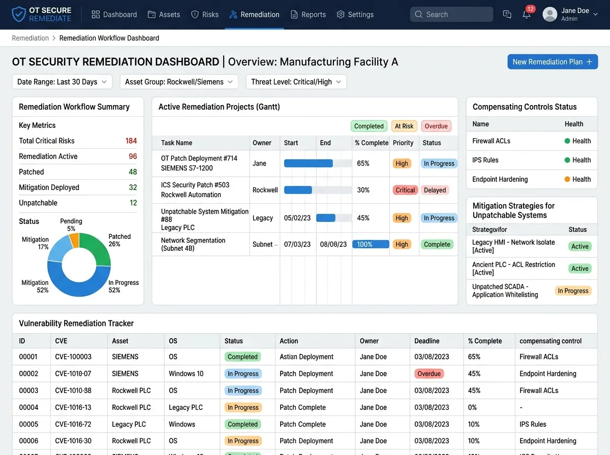Viewport: 610px width, 455px height.
Task: Expand the Date Range dropdown
Action: (x=62, y=82)
